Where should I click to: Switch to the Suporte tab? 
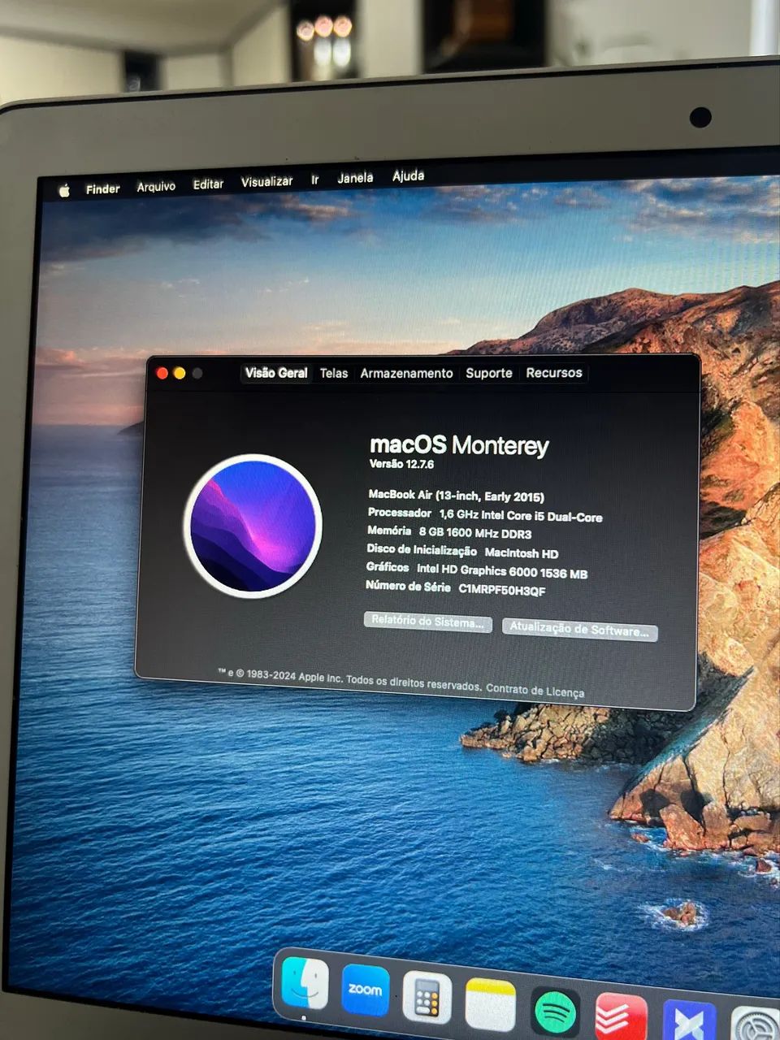click(488, 373)
